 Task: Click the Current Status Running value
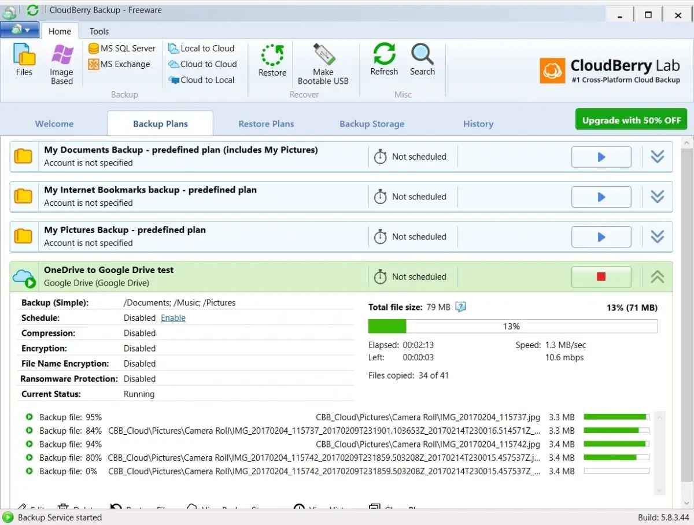139,394
